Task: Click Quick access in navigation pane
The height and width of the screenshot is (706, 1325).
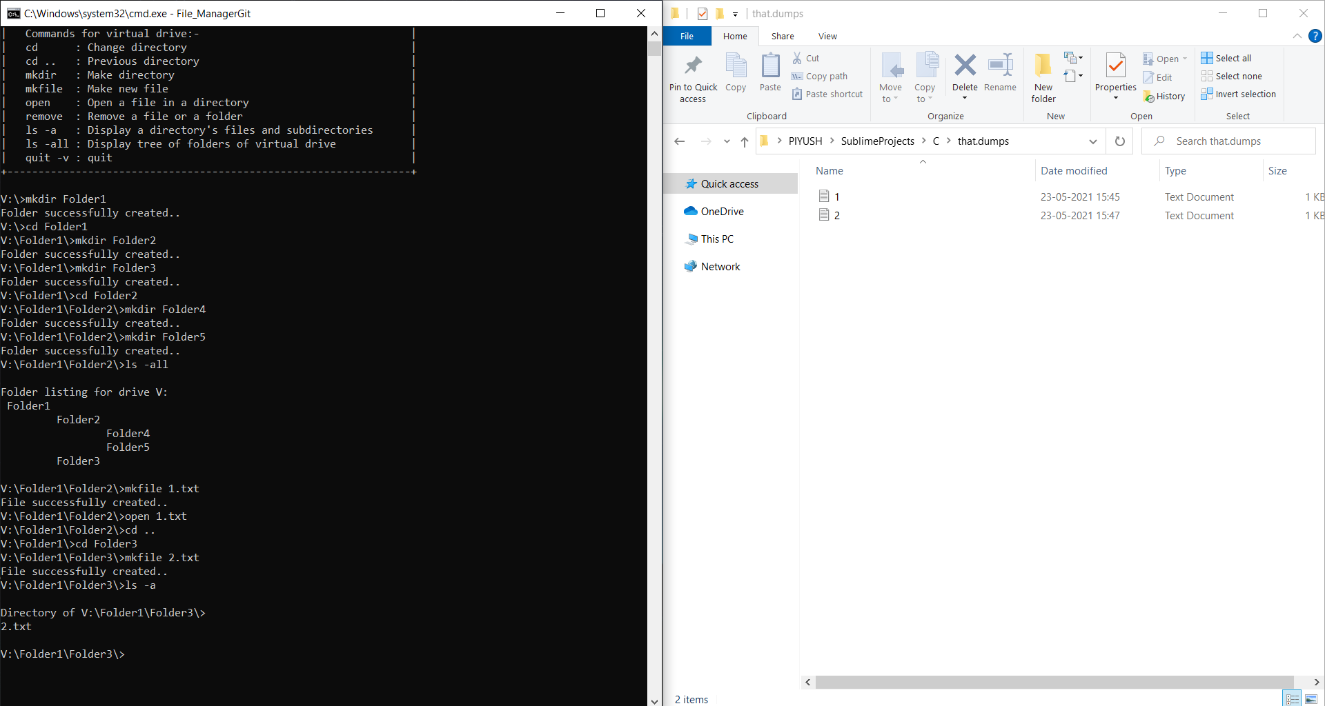Action: pyautogui.click(x=730, y=184)
